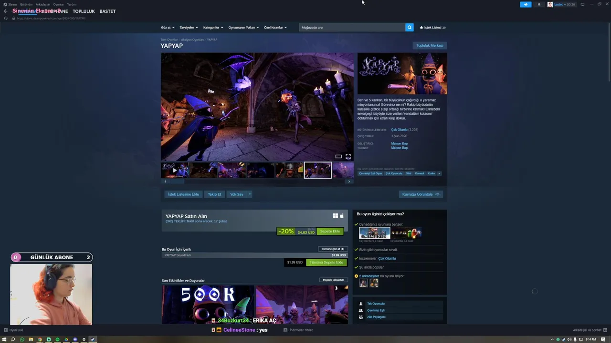Open the Çok Olumlu all-reviews summary link
611x343 pixels.
point(399,130)
